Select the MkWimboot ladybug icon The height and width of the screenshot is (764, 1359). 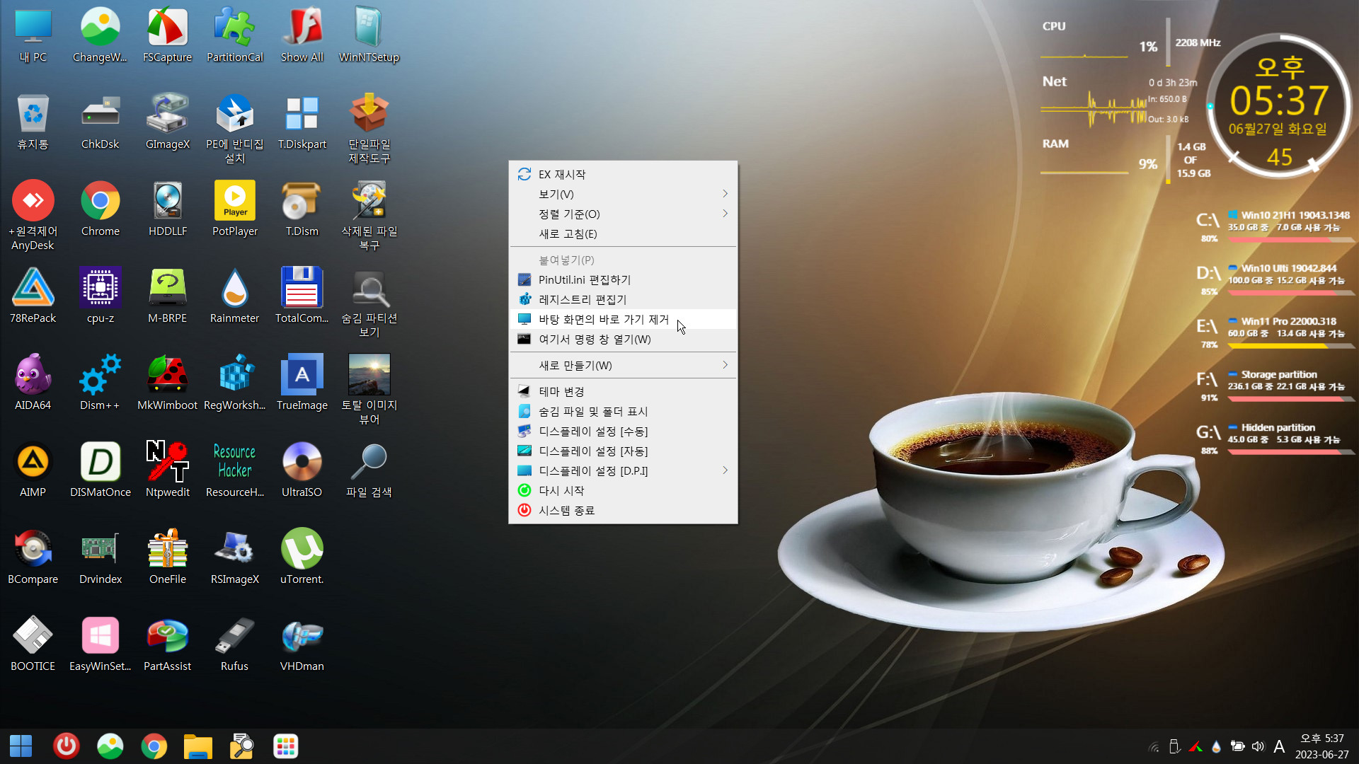point(167,383)
